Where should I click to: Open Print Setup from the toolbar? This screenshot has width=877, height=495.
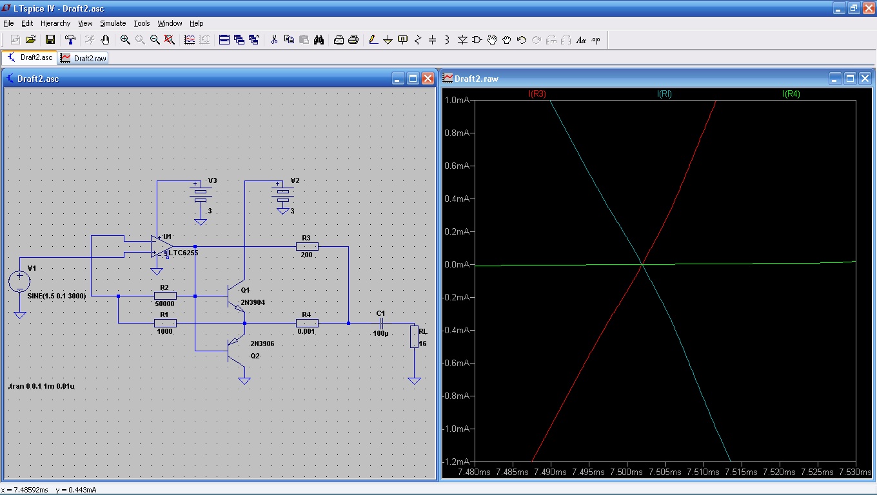[x=339, y=40]
